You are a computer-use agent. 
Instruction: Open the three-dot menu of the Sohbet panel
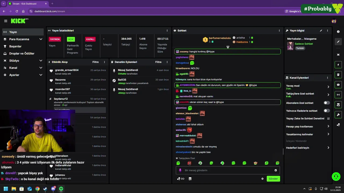[279, 31]
